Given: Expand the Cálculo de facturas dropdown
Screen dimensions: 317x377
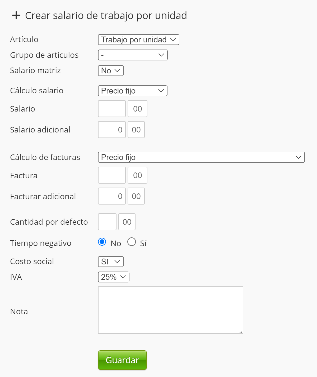Looking at the screenshot, I should 201,157.
